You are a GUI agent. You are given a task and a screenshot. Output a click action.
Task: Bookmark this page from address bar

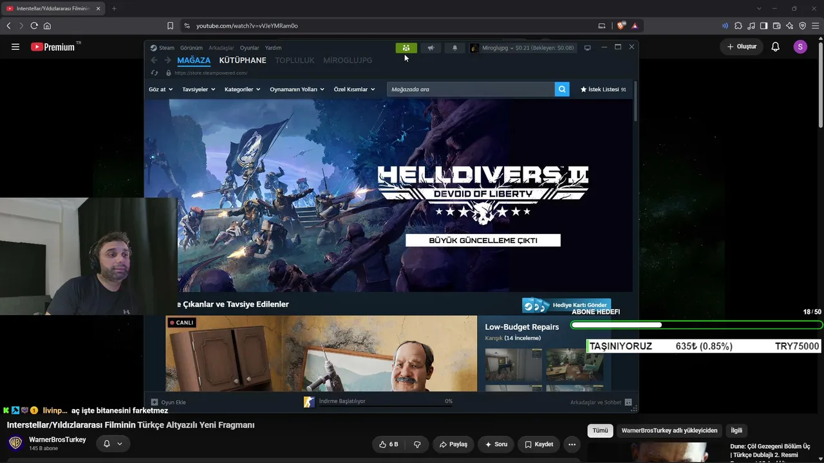coord(170,26)
